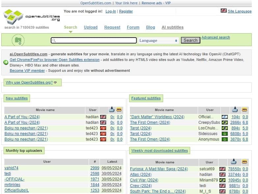Click the Log-In link
This screenshot has width=258, height=194.
(111, 11)
